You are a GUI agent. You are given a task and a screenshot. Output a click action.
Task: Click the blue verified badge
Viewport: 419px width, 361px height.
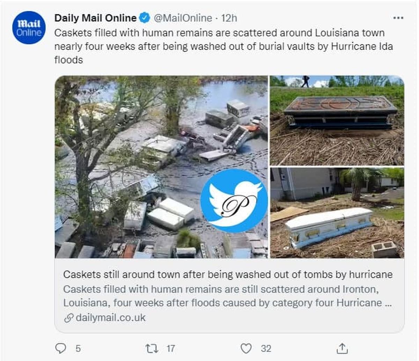click(145, 17)
